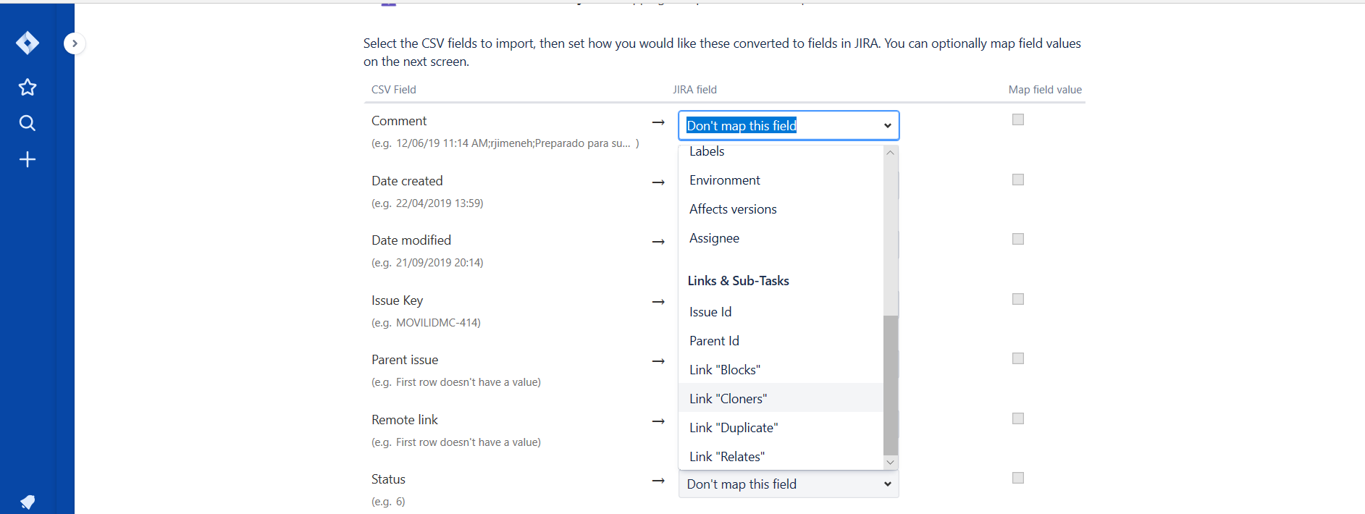Open the Jira home logo

[28, 43]
